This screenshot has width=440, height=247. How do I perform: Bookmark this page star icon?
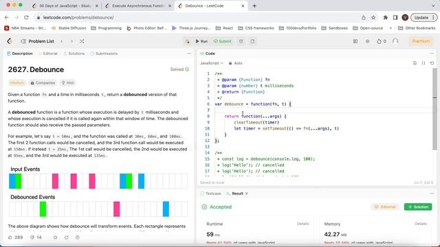pos(373,17)
